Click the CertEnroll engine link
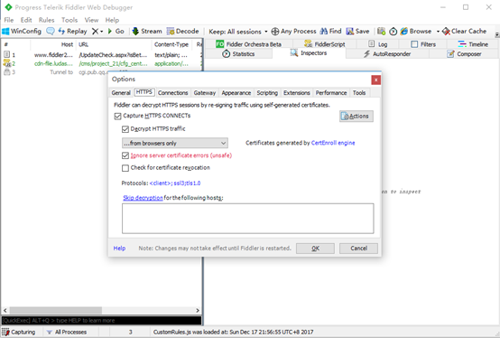500x338 pixels. coord(333,143)
